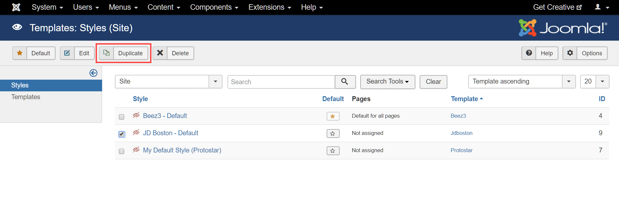Open the System menu
The image size is (619, 197).
coord(47,7)
